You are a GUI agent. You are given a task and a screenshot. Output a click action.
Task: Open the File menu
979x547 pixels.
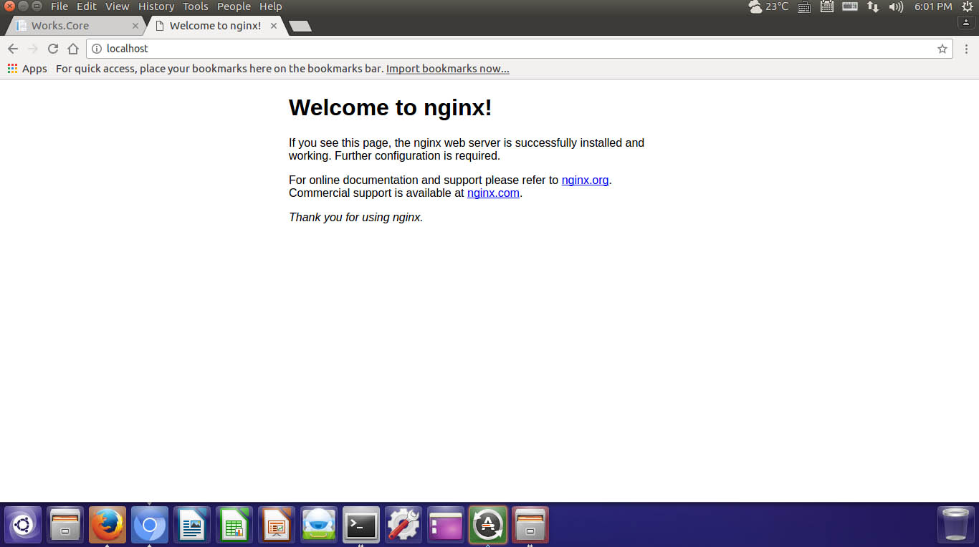(59, 6)
